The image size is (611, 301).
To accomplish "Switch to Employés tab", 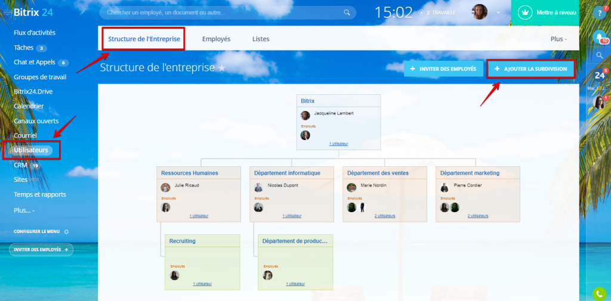I will point(216,39).
